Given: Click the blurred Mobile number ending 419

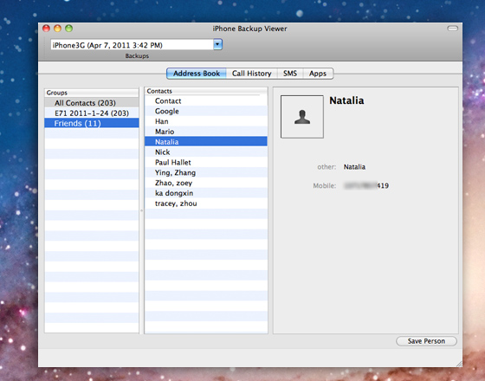Looking at the screenshot, I should 366,185.
